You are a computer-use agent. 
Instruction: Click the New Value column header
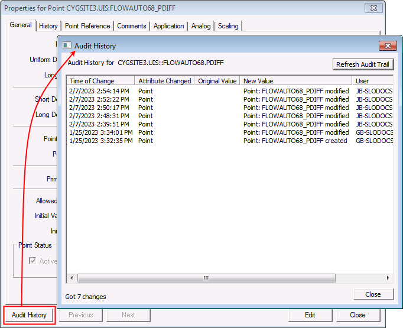point(296,81)
